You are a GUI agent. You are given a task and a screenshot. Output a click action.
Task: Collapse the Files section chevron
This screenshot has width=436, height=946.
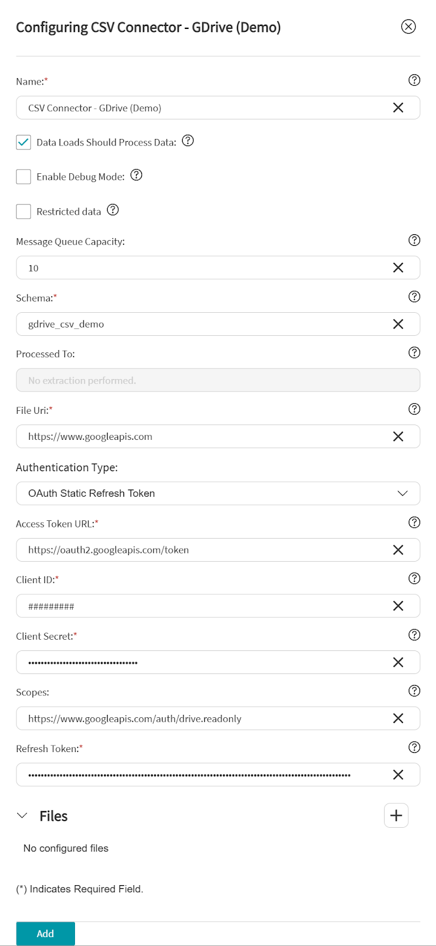point(22,815)
